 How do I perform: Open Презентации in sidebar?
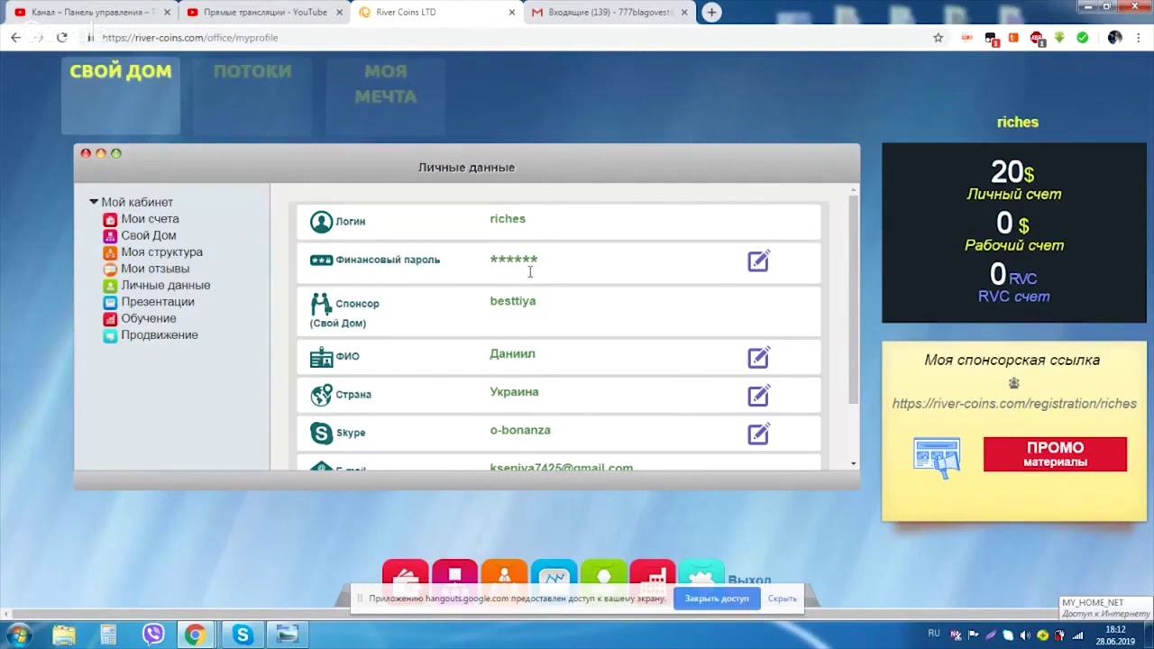(158, 302)
